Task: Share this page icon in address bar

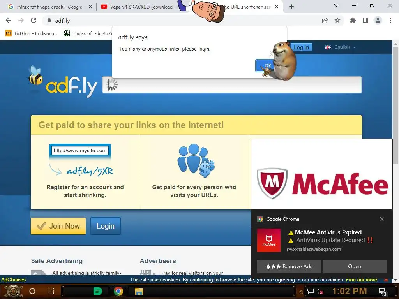Action: click(x=325, y=21)
